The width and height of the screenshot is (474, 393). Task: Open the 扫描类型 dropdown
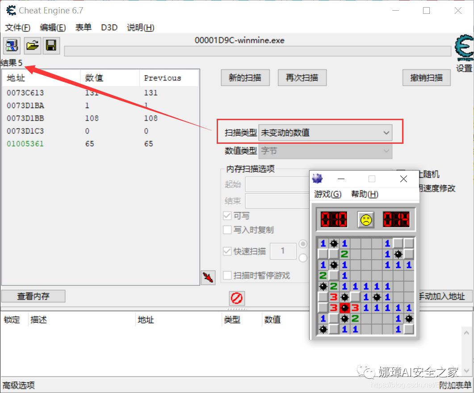[x=325, y=133]
